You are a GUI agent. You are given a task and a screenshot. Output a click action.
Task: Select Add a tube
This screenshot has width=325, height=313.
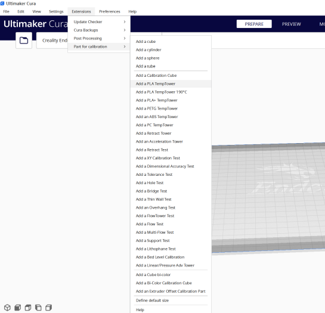(x=171, y=66)
